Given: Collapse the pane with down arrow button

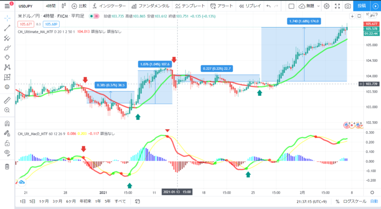Looking at the screenshot, I should click(x=352, y=16).
